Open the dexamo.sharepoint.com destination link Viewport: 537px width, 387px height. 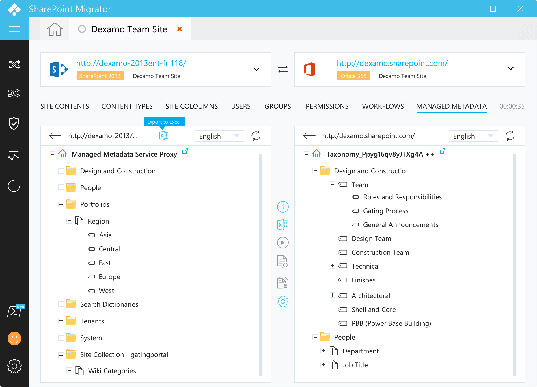pyautogui.click(x=392, y=63)
